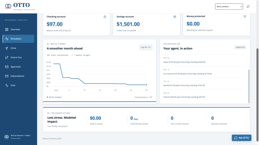Screen dimensions: 259x145
Task: Click the Chat pulse icon in sidebar
Action: [7, 85]
